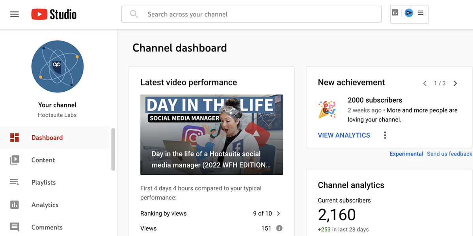Open the Comments menu item
The height and width of the screenshot is (236, 473).
coord(55,227)
